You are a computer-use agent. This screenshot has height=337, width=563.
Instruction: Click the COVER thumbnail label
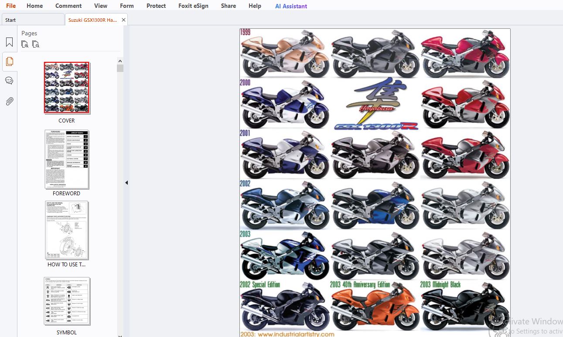point(67,121)
